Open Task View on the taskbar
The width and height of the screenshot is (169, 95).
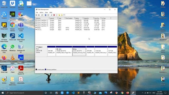click(51, 93)
